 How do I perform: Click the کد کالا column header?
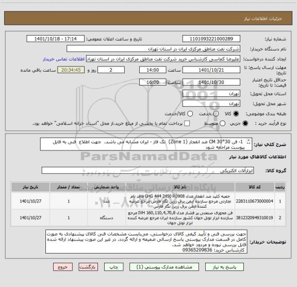[x=255, y=187]
